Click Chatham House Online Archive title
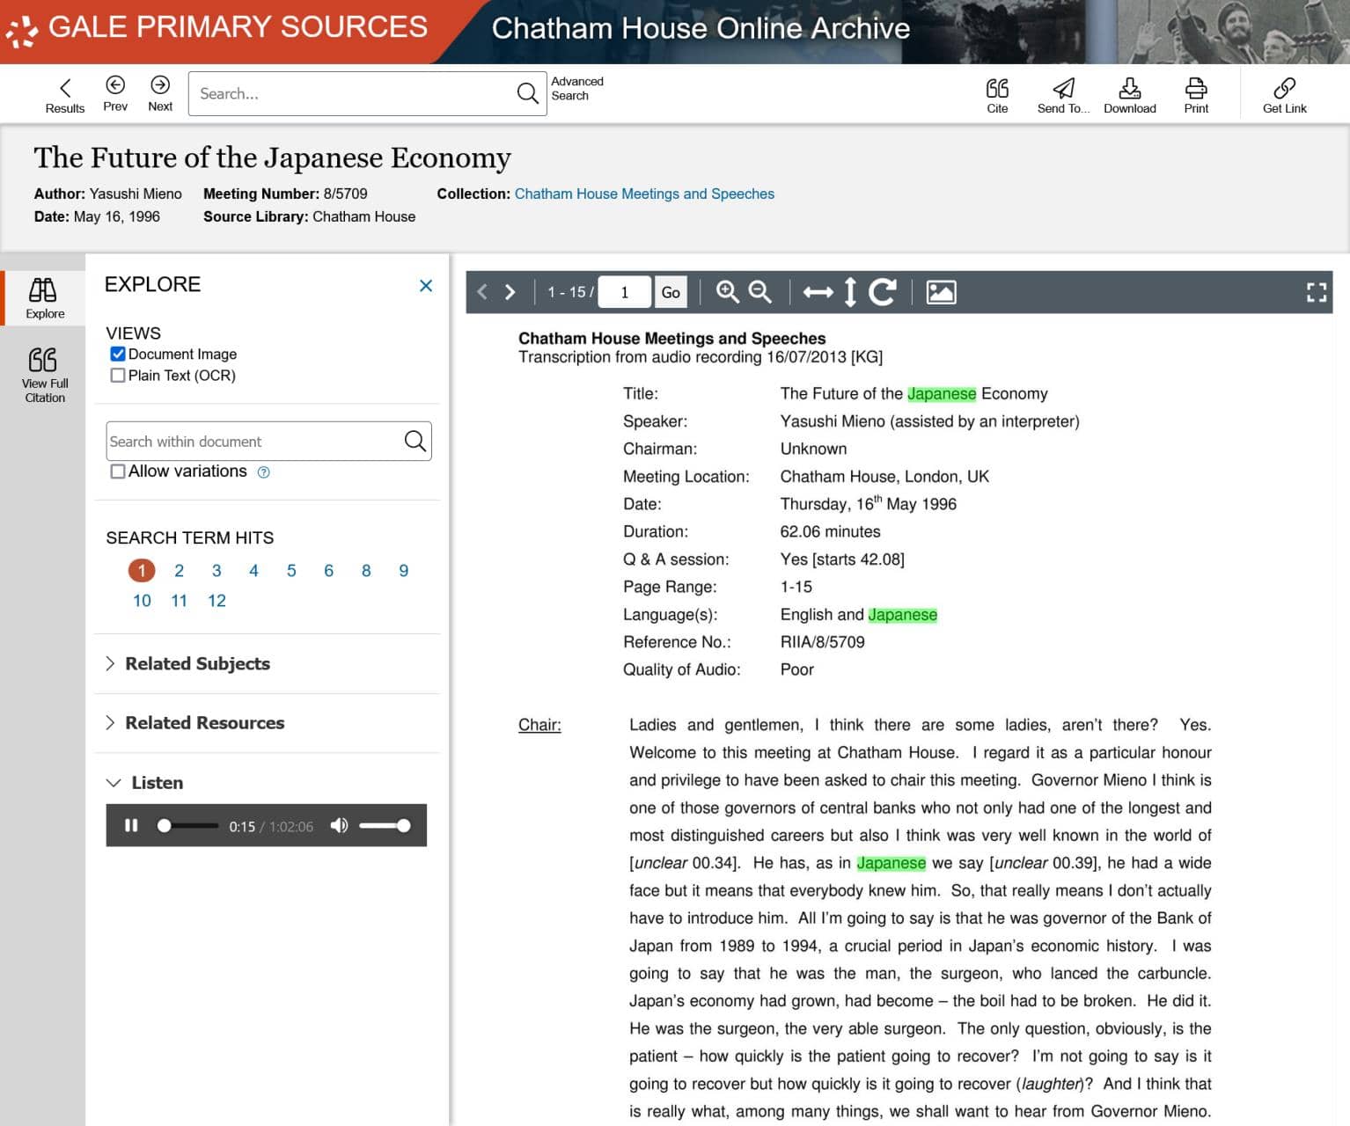The height and width of the screenshot is (1126, 1350). [x=701, y=28]
